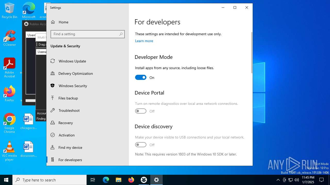The height and width of the screenshot is (185, 330).
Task: Click the Find a setting search box
Action: (88, 34)
